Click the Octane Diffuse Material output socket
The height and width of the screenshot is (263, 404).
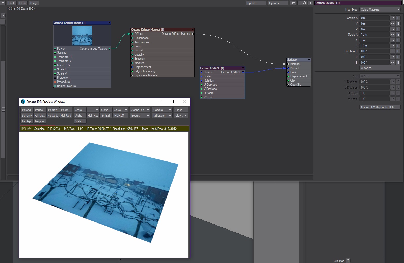[193, 34]
